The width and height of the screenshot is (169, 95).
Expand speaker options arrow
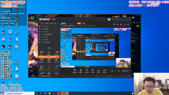[107, 71]
